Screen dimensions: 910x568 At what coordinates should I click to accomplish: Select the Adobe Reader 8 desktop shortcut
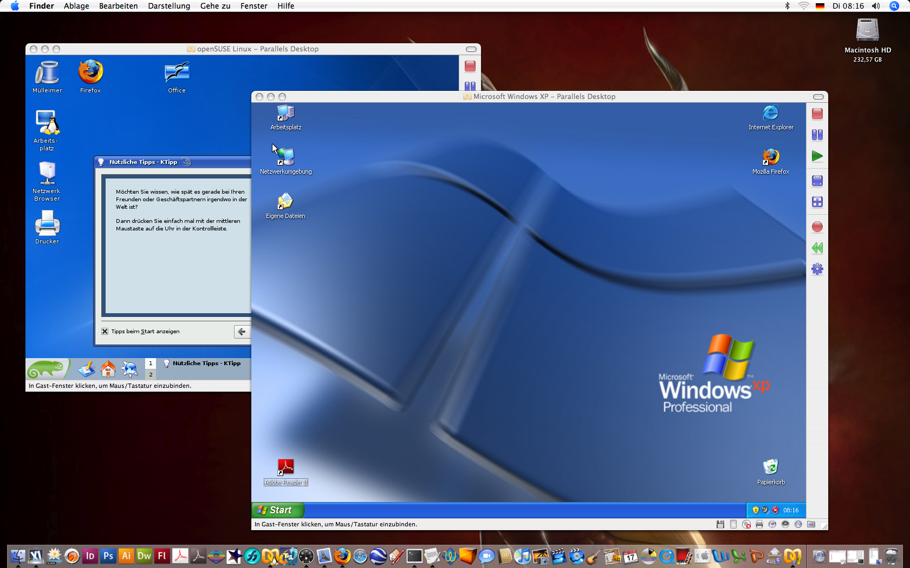coord(285,467)
